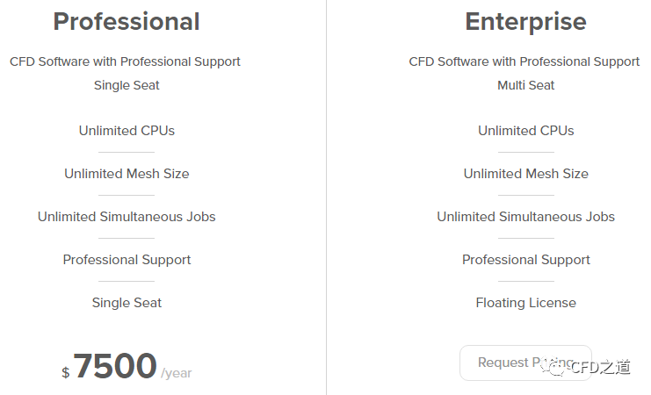The width and height of the screenshot is (651, 395).
Task: Select Unlimited Mesh Size under Professional
Action: 127,174
